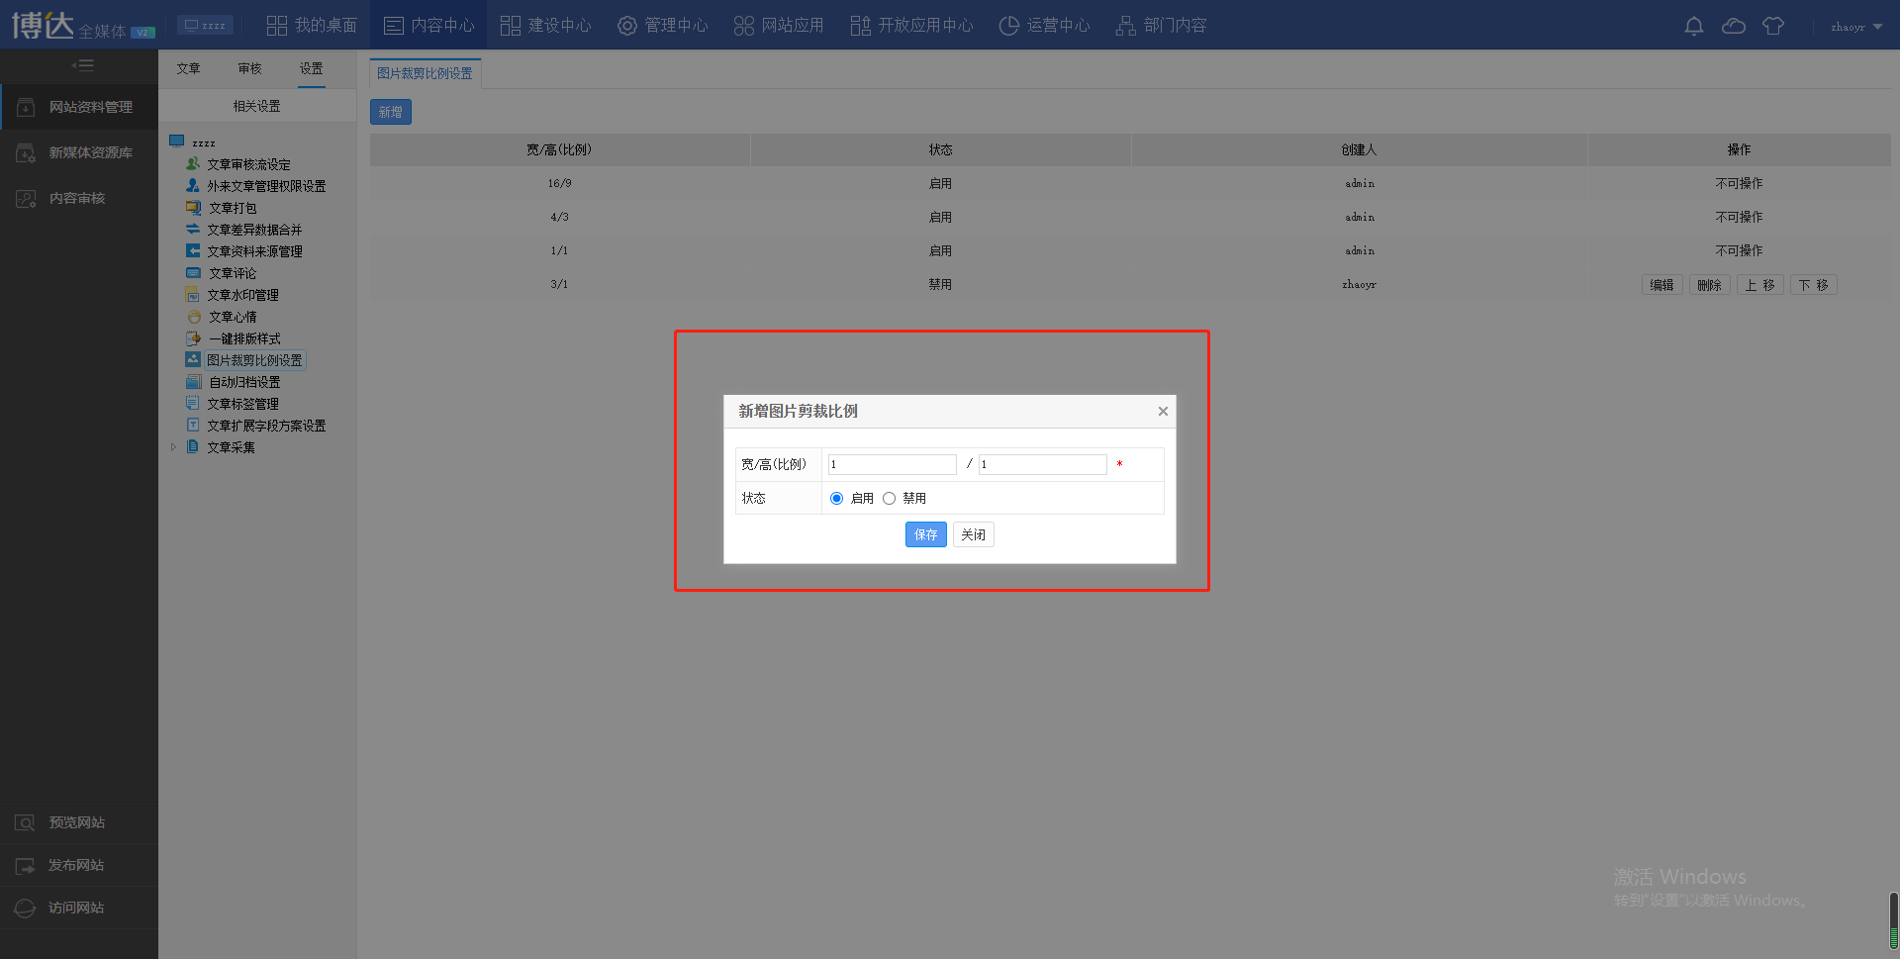Open 网站资料管理 in the sidebar

pyautogui.click(x=79, y=107)
